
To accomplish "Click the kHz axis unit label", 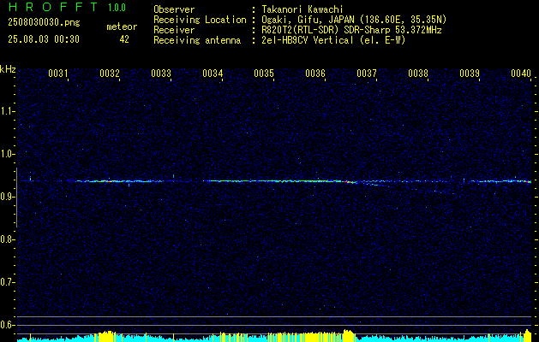I will tap(8, 69).
